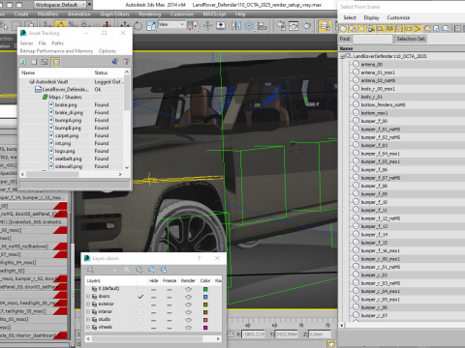Open View reference coordinate dropdown
This screenshot has width=465, height=348.
pyautogui.click(x=171, y=24)
